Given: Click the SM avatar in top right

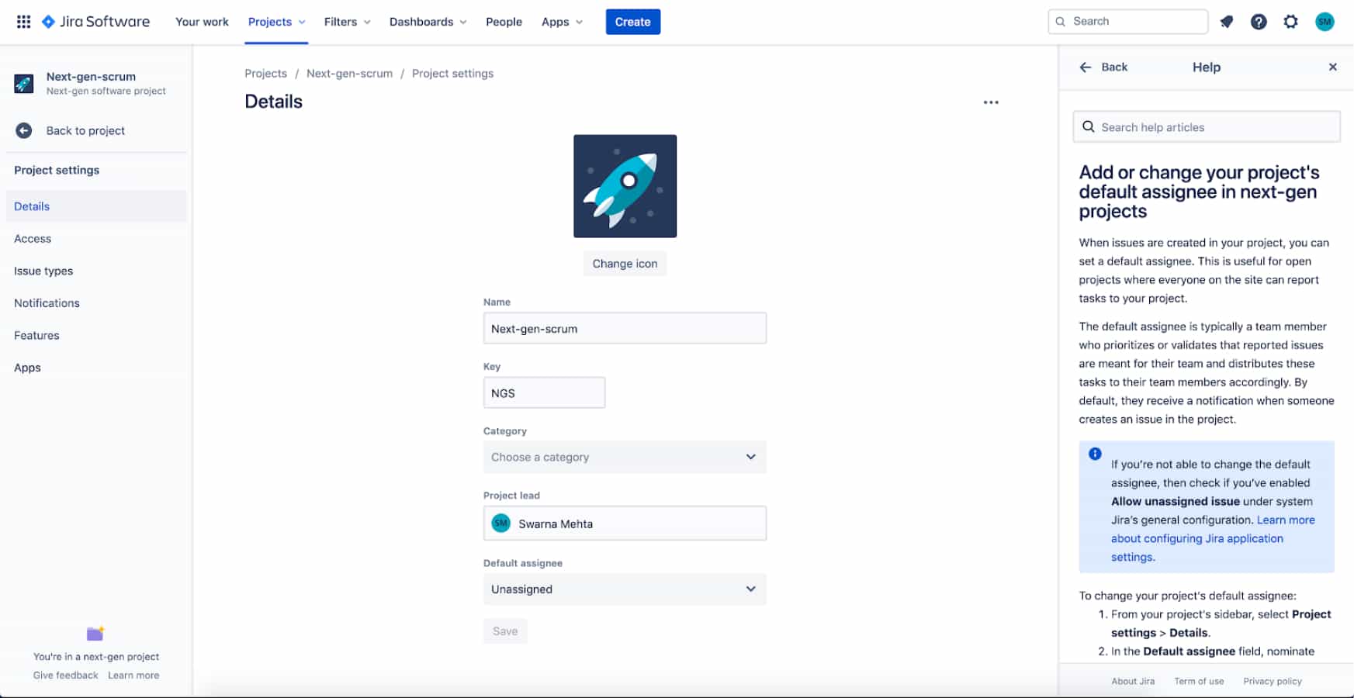Looking at the screenshot, I should coord(1325,21).
